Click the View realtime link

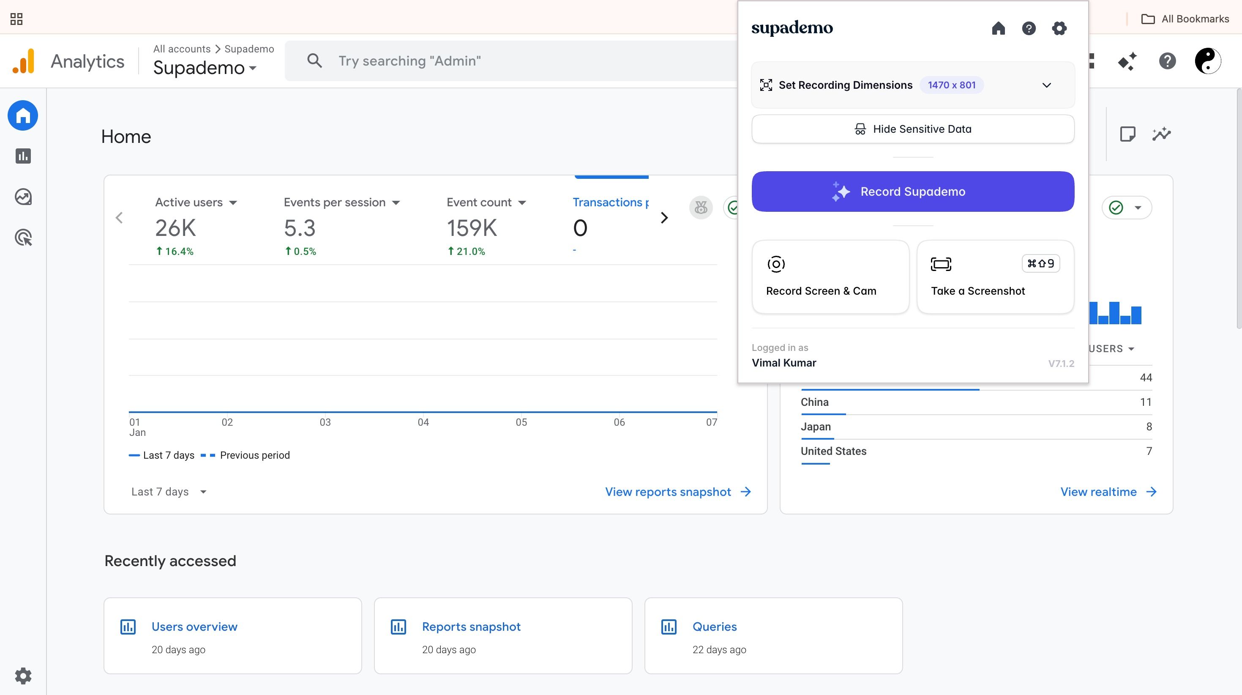point(1108,492)
